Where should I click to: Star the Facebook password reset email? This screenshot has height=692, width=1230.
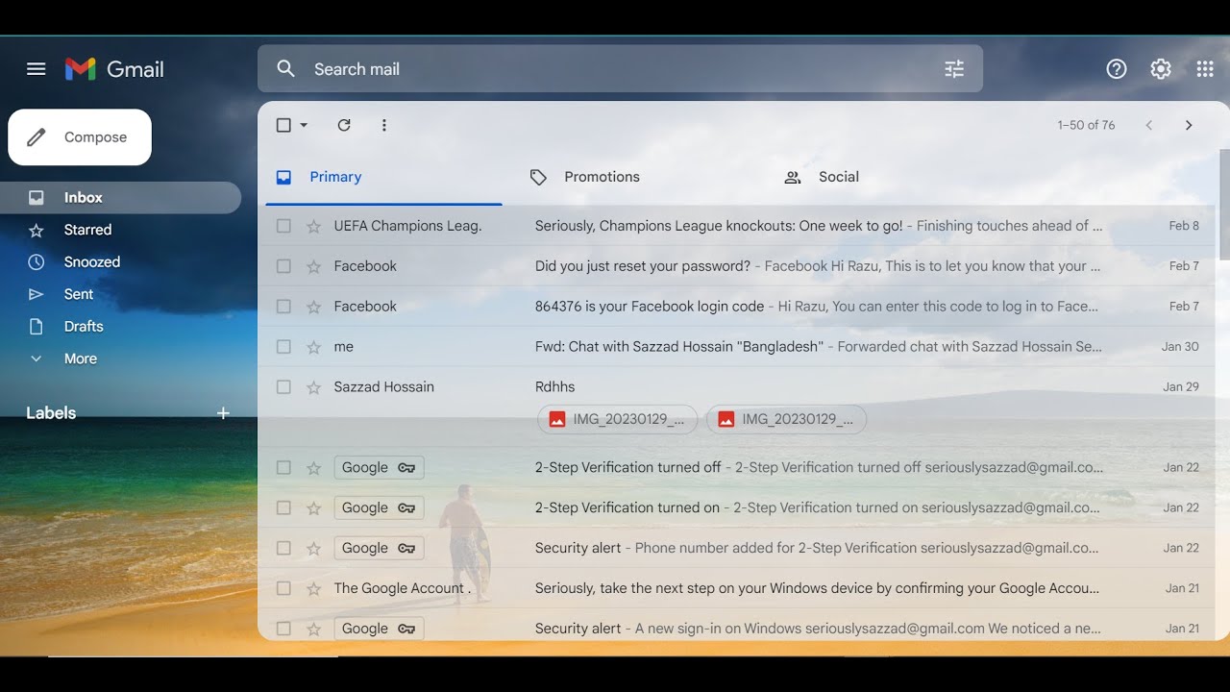[313, 266]
